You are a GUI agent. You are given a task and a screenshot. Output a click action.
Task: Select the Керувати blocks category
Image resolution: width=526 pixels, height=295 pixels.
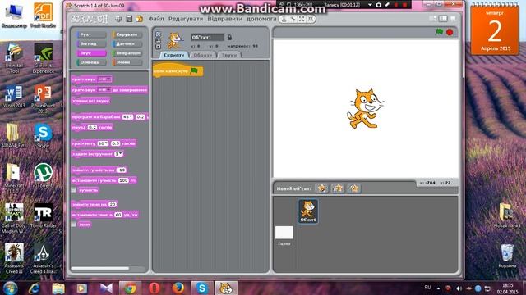(x=127, y=34)
